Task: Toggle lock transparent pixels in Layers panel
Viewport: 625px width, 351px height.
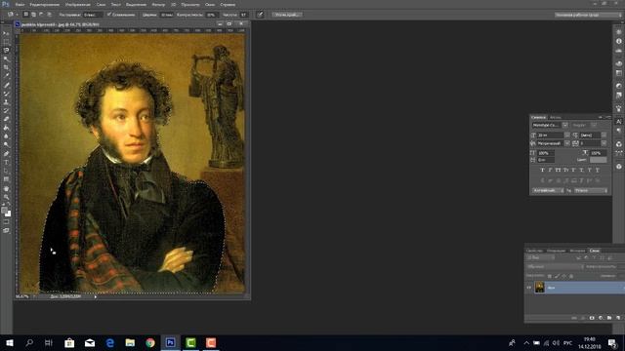Action: point(550,276)
